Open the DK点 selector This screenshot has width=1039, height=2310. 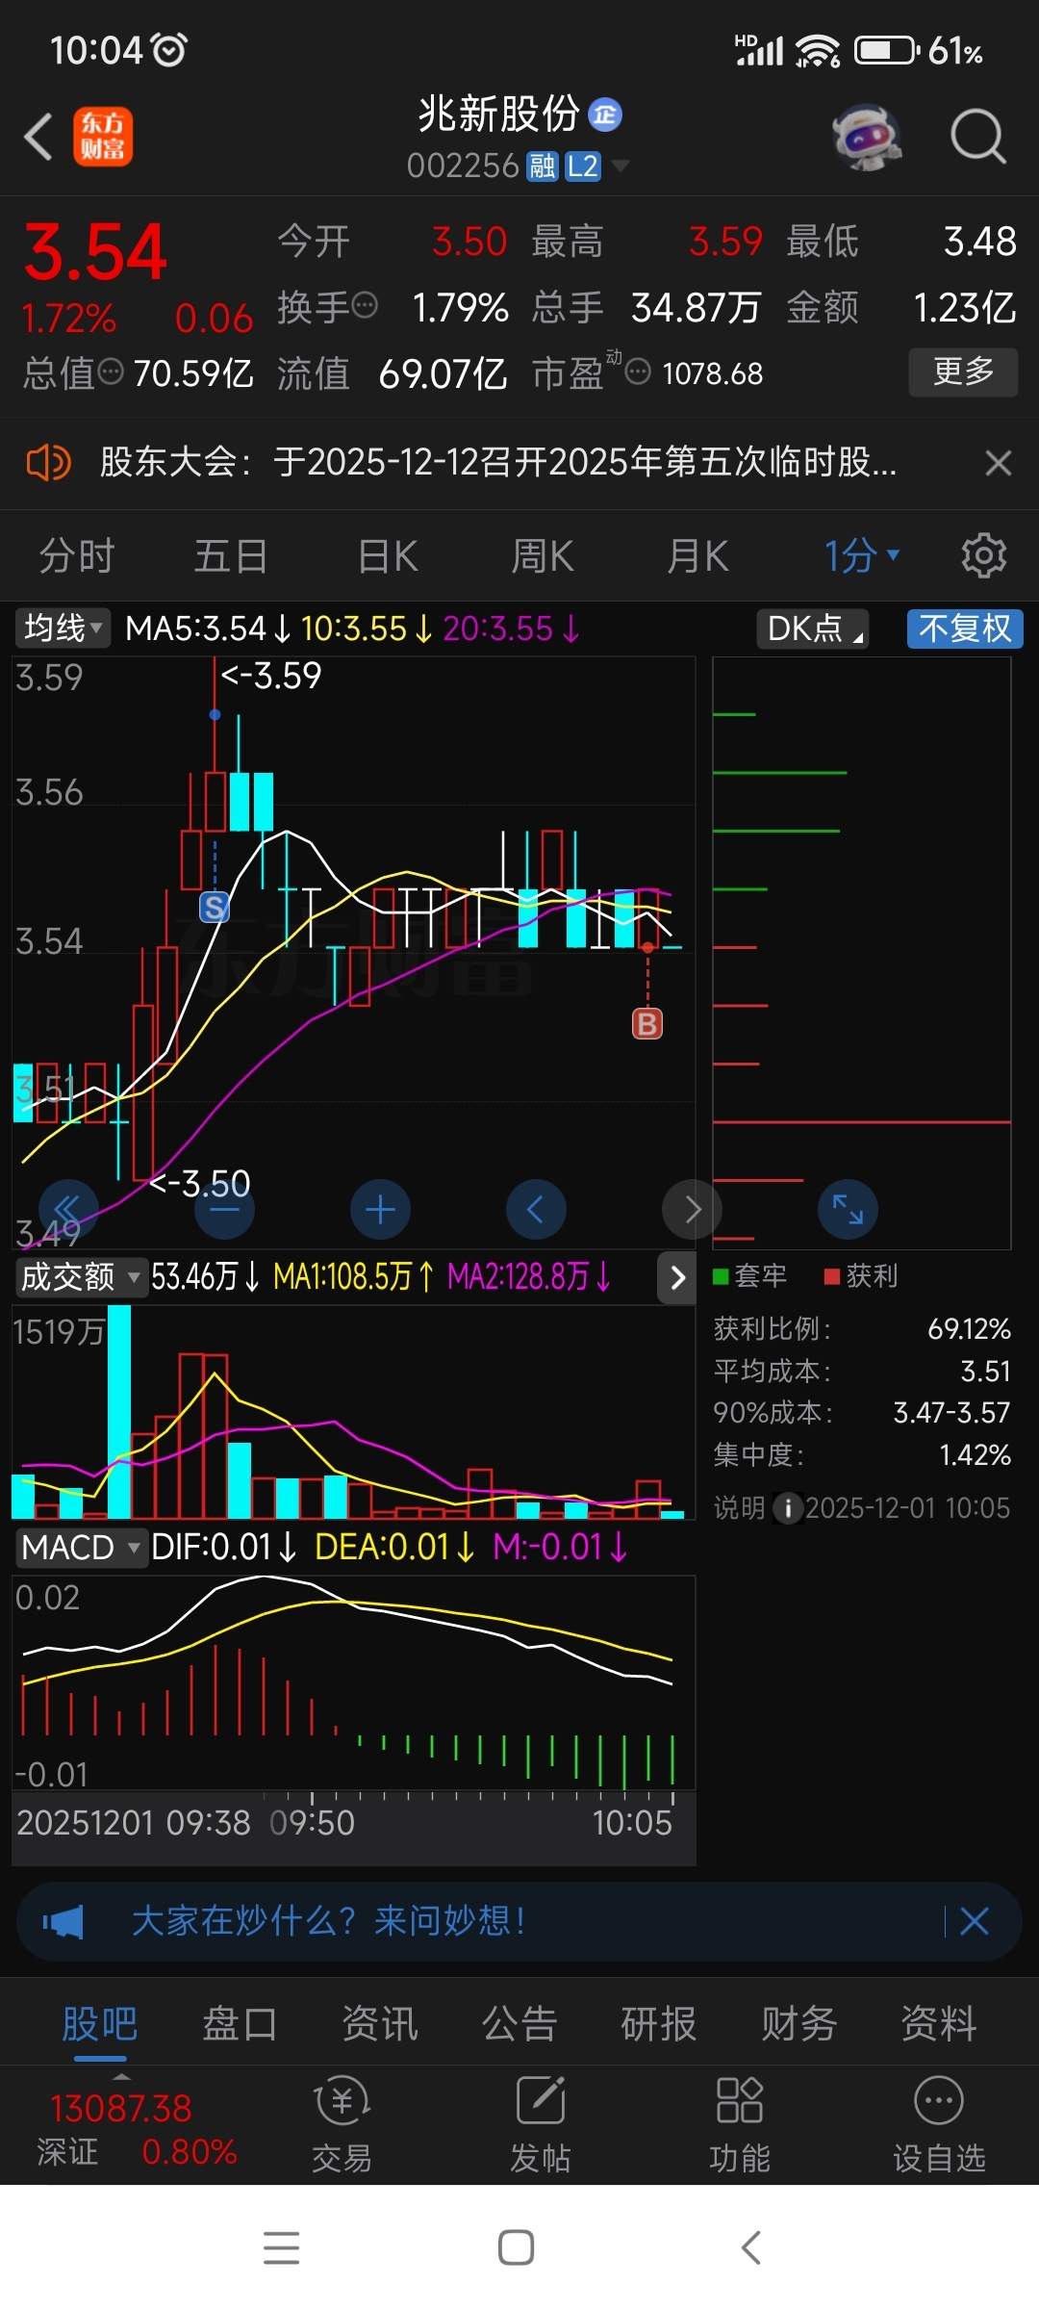point(813,629)
